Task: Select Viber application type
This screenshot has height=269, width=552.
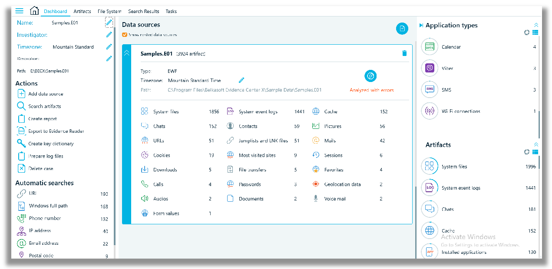Action: 479,68
